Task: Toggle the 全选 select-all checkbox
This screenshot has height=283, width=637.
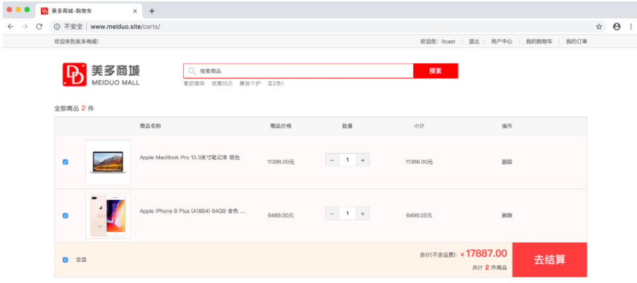Action: point(65,260)
